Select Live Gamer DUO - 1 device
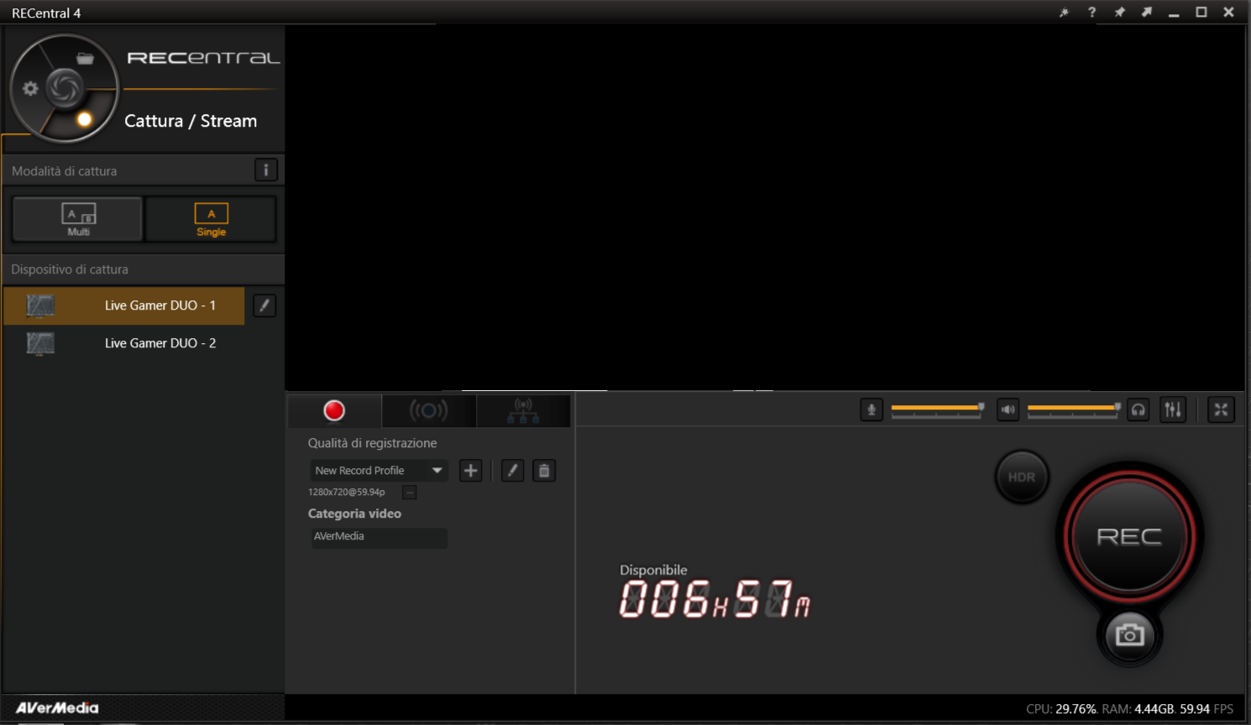 (x=124, y=305)
